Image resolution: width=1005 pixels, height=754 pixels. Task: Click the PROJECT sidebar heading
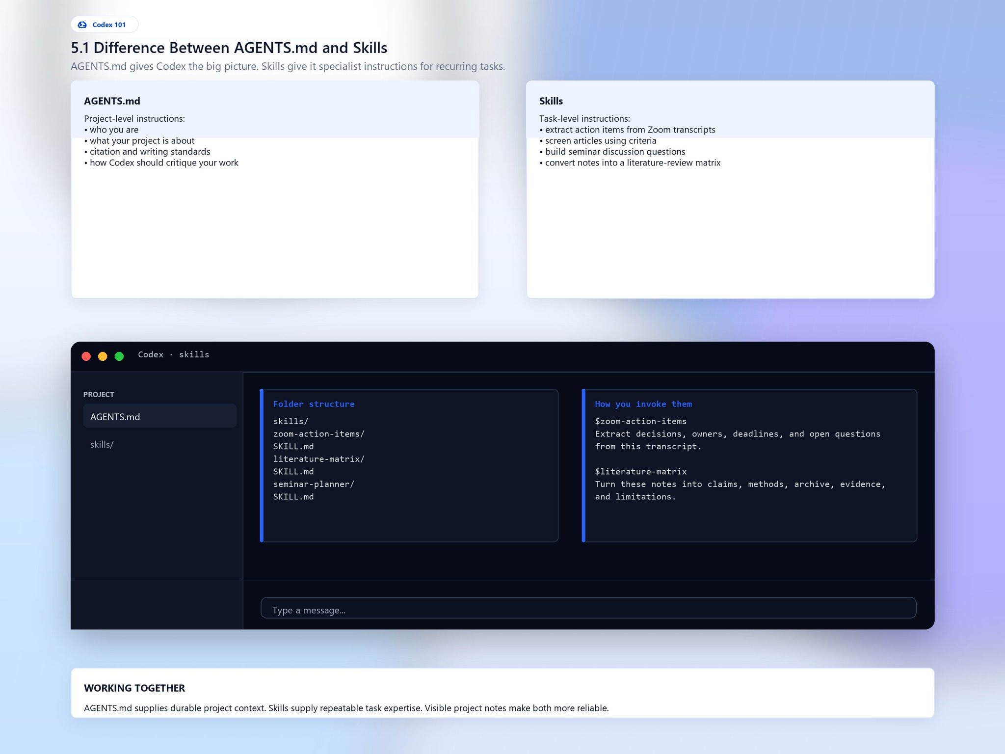click(99, 394)
